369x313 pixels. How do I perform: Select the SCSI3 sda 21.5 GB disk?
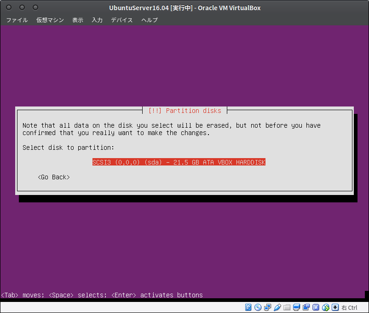(x=179, y=162)
